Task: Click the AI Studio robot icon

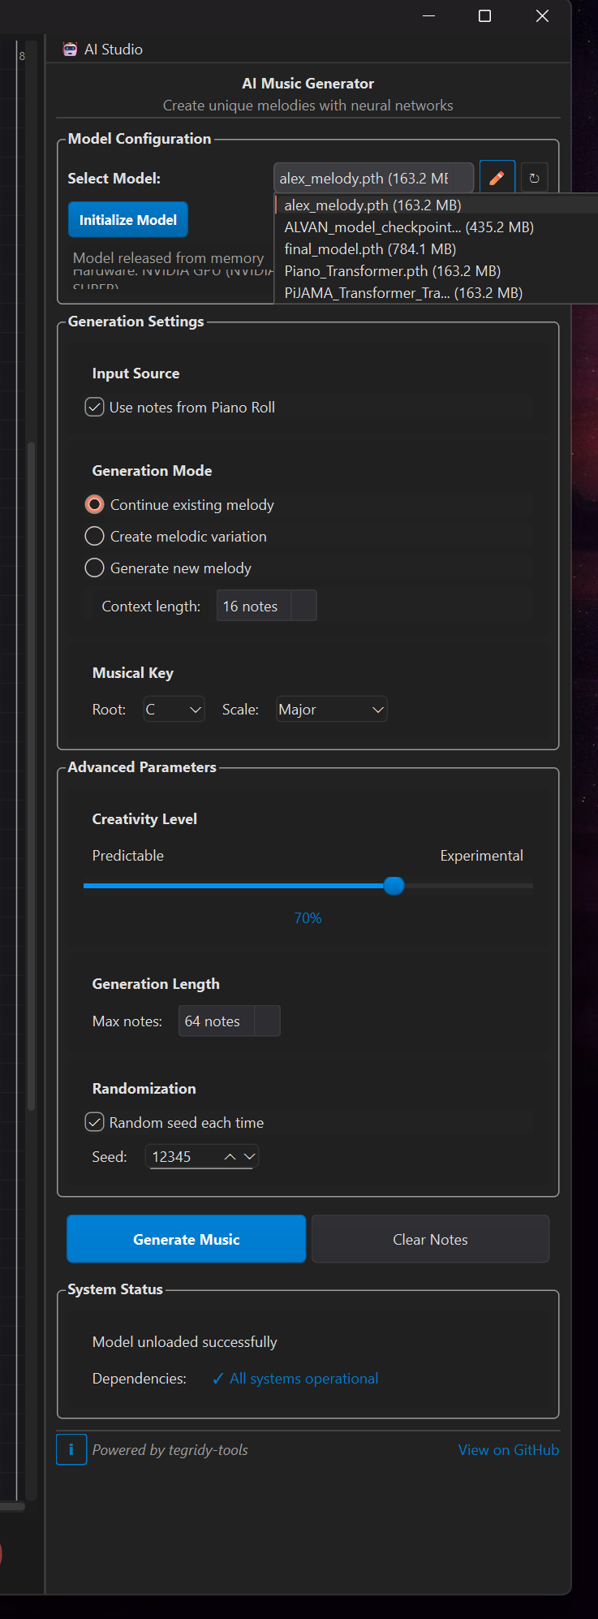Action: click(x=70, y=50)
